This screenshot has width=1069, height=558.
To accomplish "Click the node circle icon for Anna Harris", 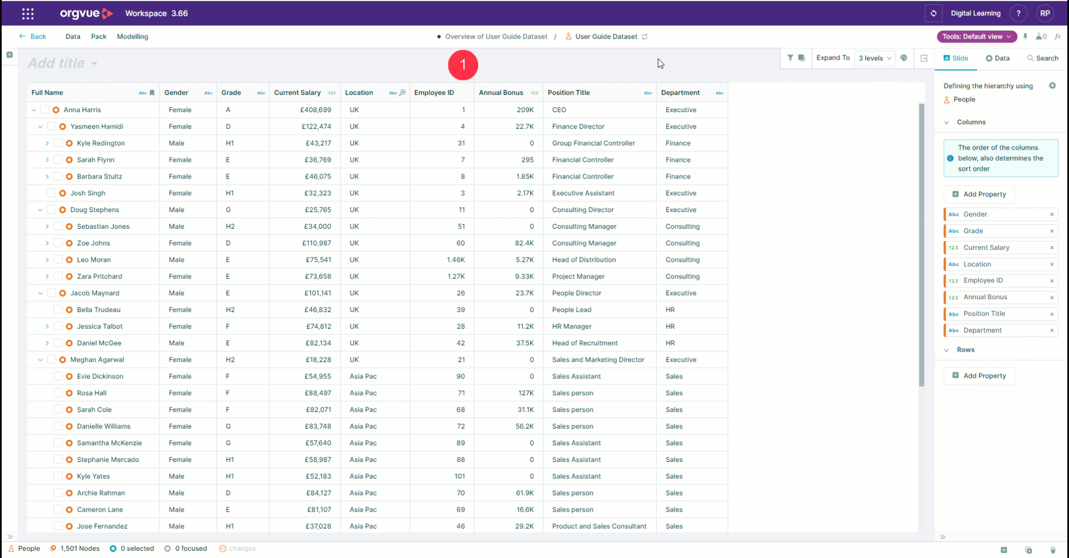I will click(56, 110).
